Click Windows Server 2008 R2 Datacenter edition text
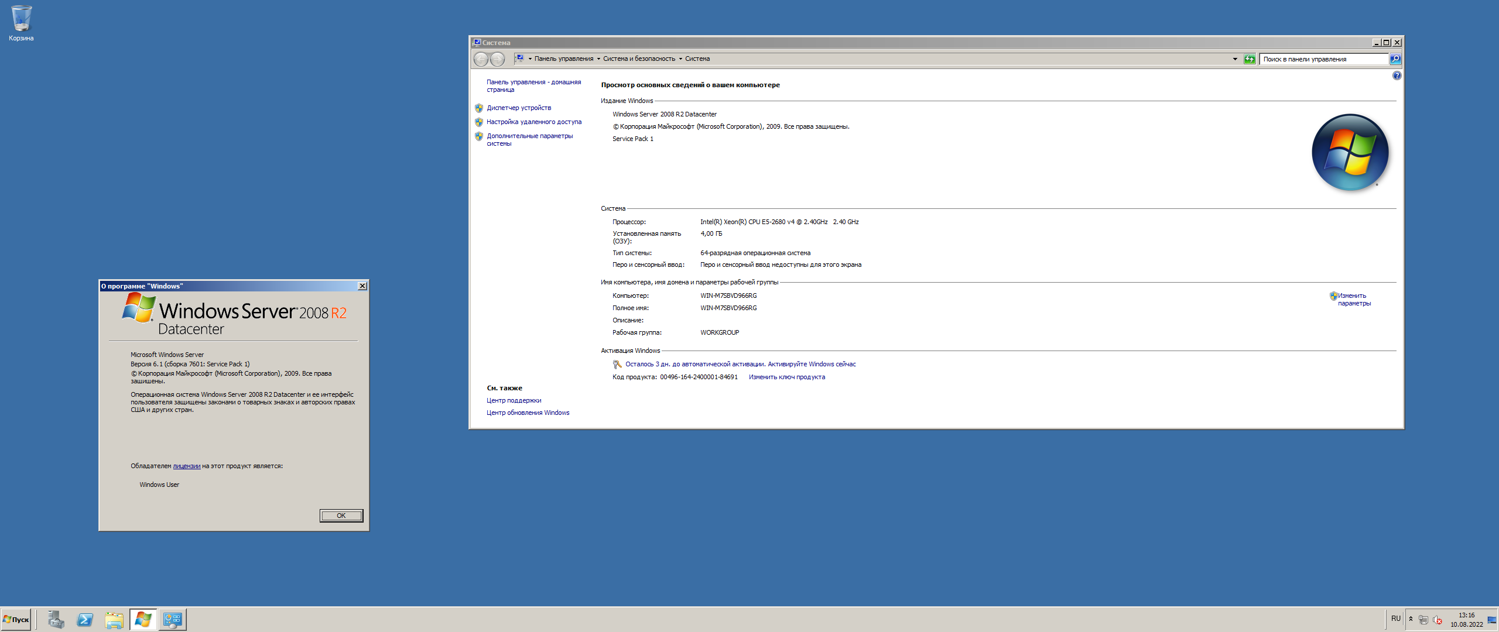Viewport: 1499px width, 632px height. click(665, 115)
